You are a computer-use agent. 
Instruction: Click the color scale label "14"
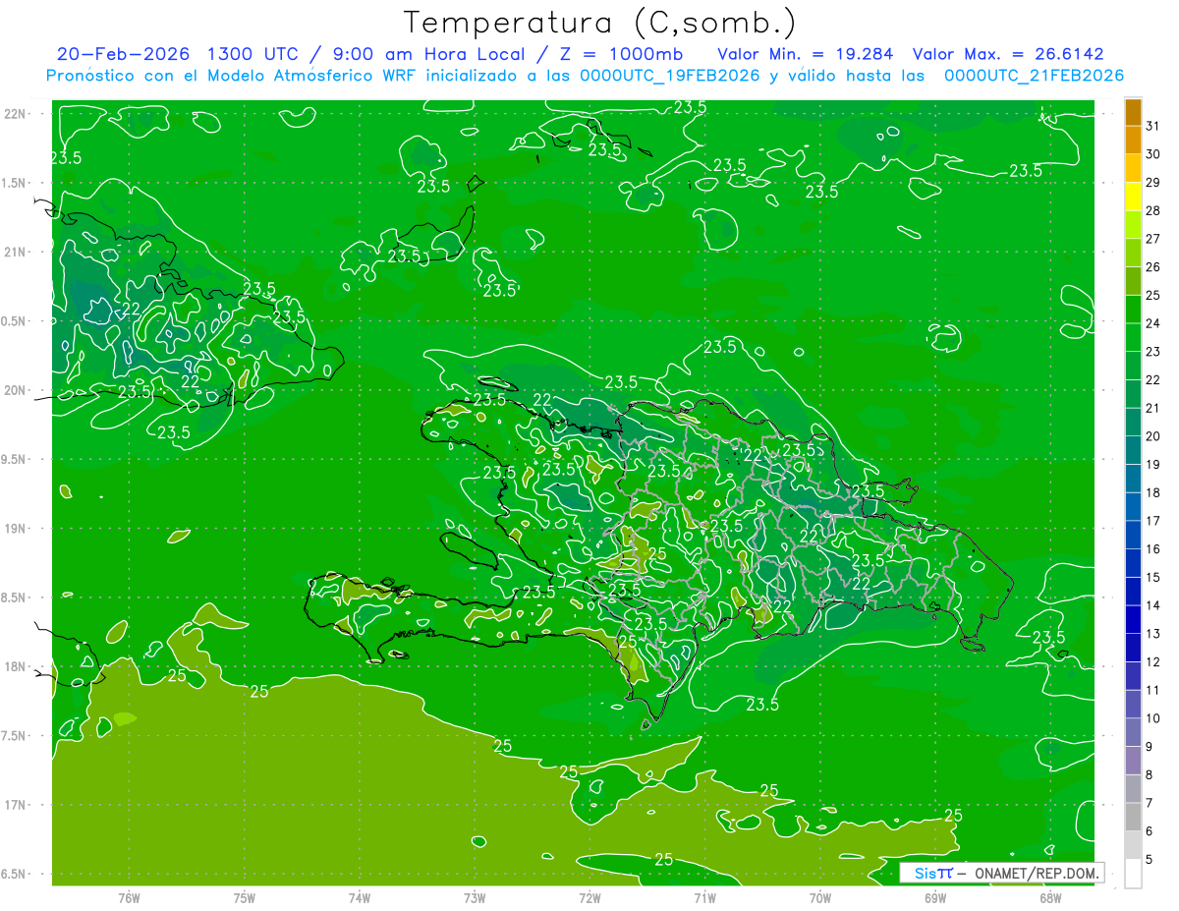[1153, 605]
